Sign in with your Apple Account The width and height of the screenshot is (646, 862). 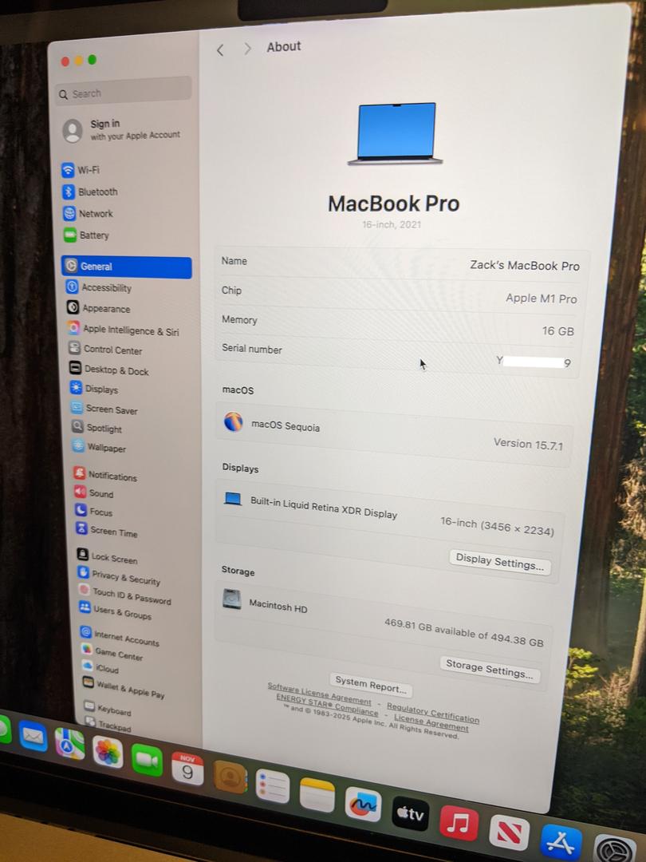[121, 130]
